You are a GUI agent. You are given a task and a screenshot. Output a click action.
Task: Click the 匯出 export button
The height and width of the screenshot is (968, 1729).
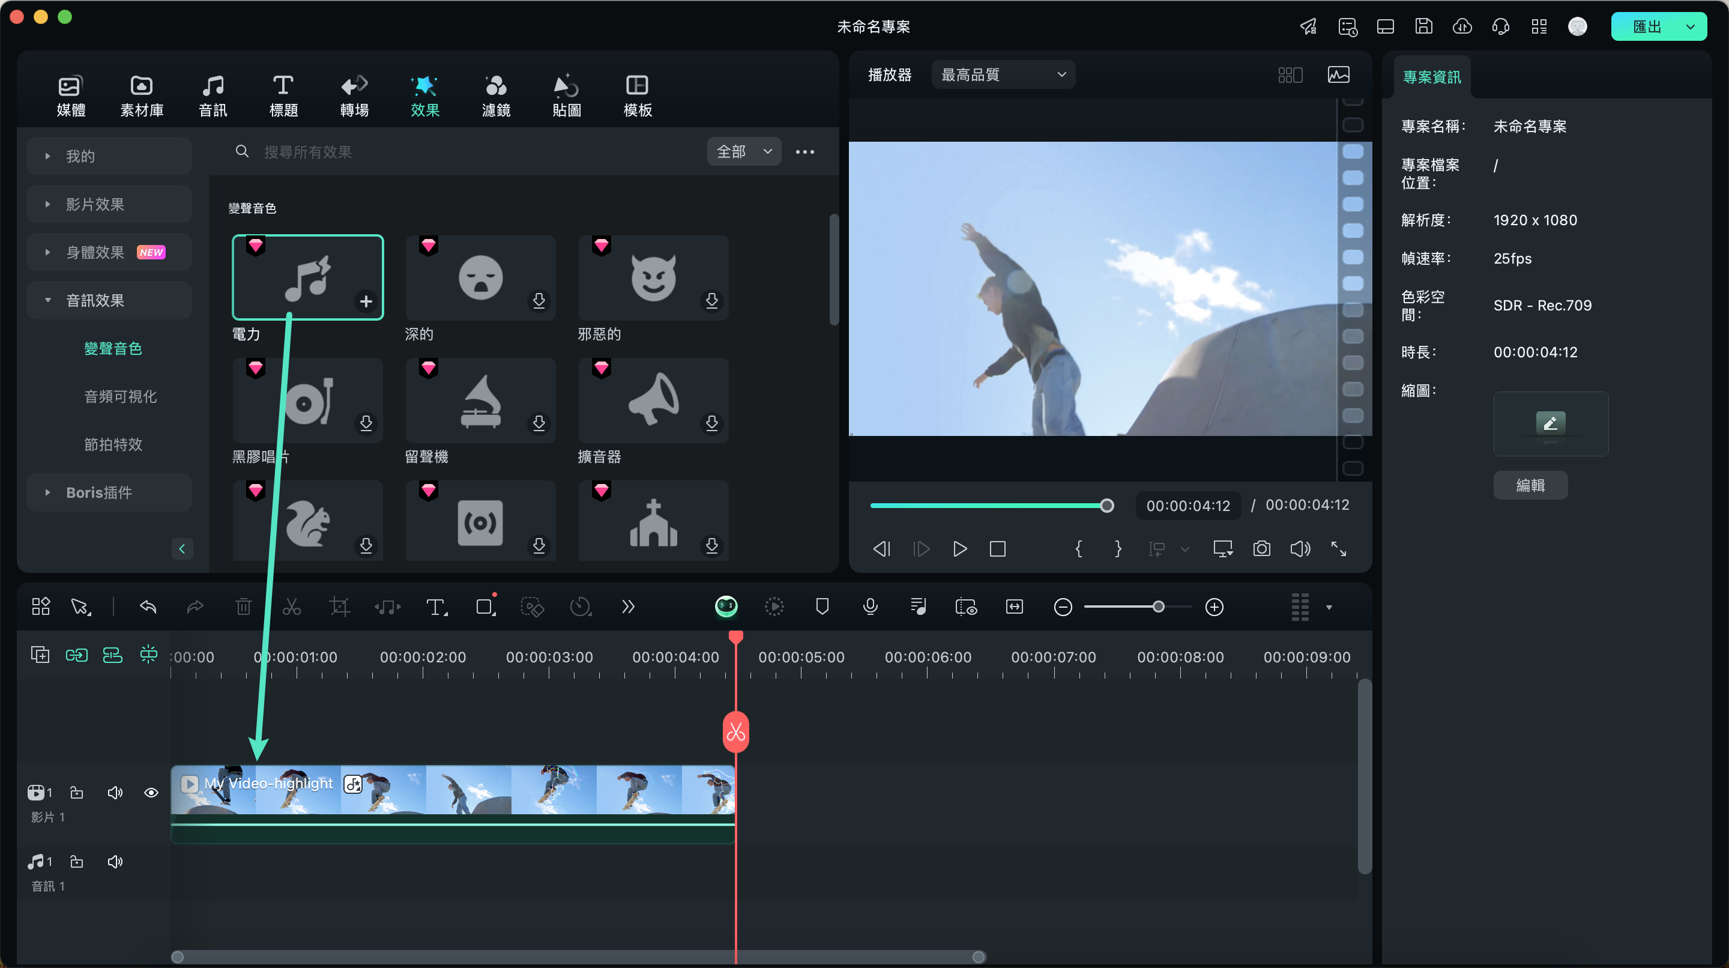pos(1646,27)
